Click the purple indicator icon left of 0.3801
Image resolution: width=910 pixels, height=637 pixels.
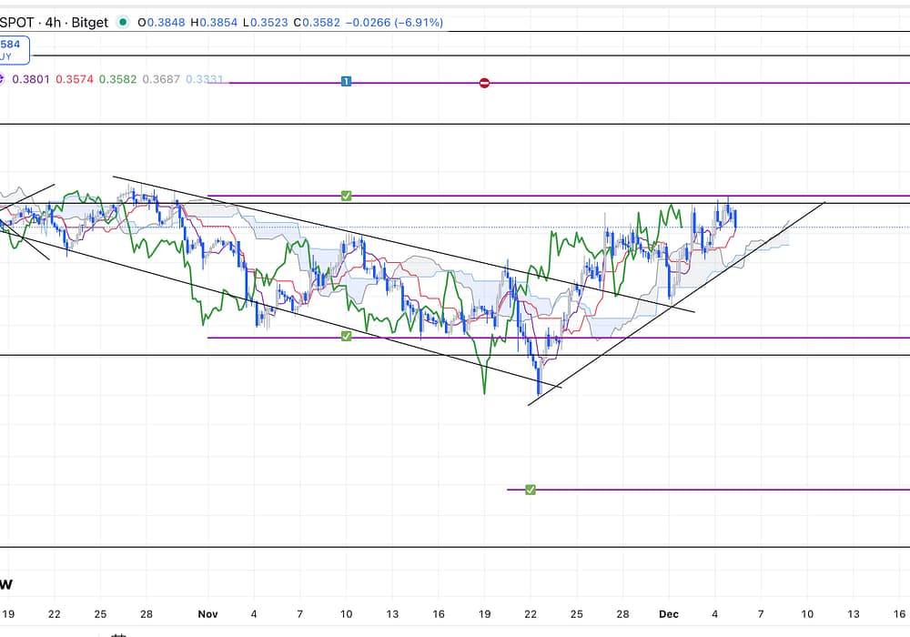(2, 79)
